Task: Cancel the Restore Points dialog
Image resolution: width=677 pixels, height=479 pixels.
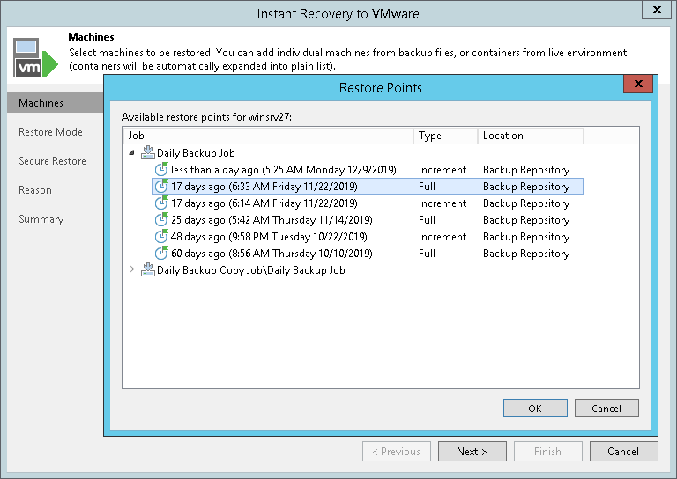Action: click(x=606, y=409)
